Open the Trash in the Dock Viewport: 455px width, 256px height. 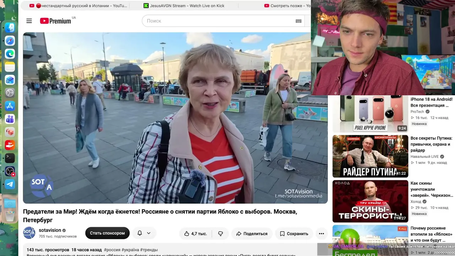10,216
